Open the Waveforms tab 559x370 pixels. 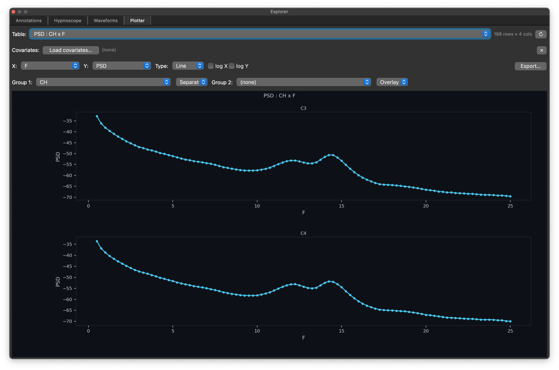[x=106, y=21]
